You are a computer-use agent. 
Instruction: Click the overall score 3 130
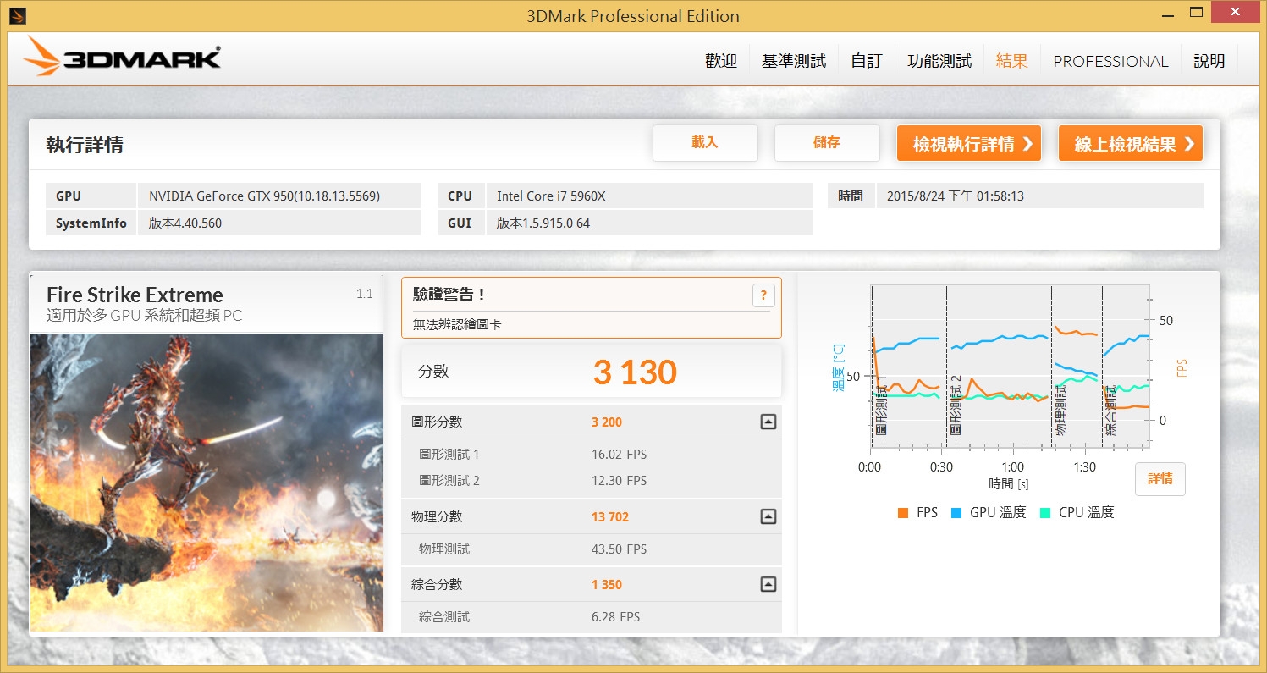pyautogui.click(x=635, y=372)
